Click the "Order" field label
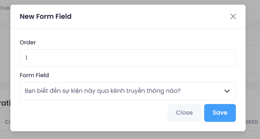The width and height of the screenshot is (260, 139). tap(28, 43)
